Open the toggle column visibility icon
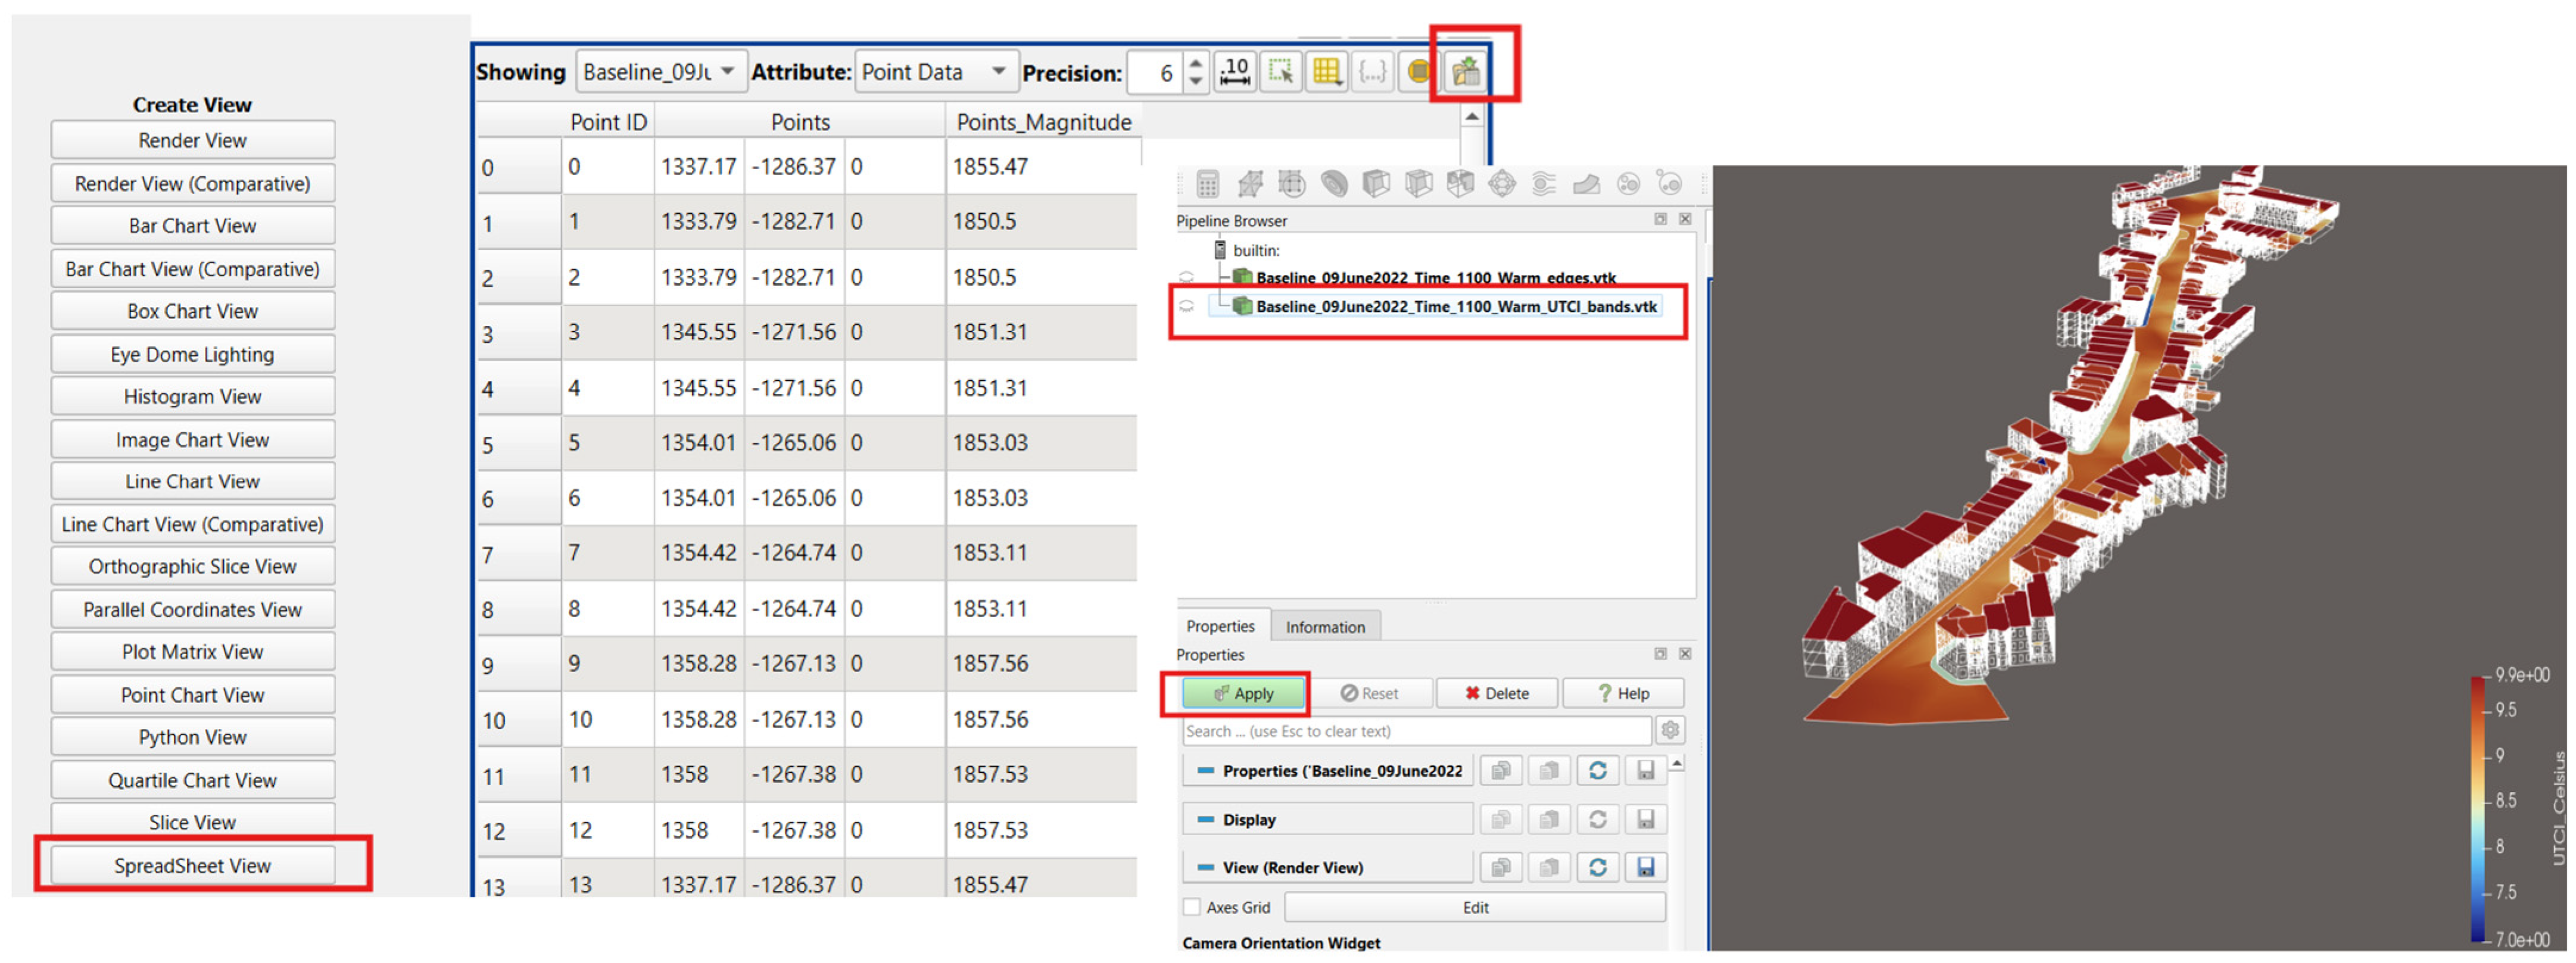 coord(1326,72)
